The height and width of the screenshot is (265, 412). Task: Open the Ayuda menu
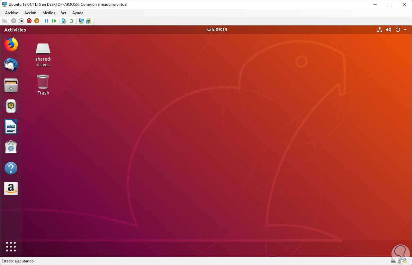(78, 13)
